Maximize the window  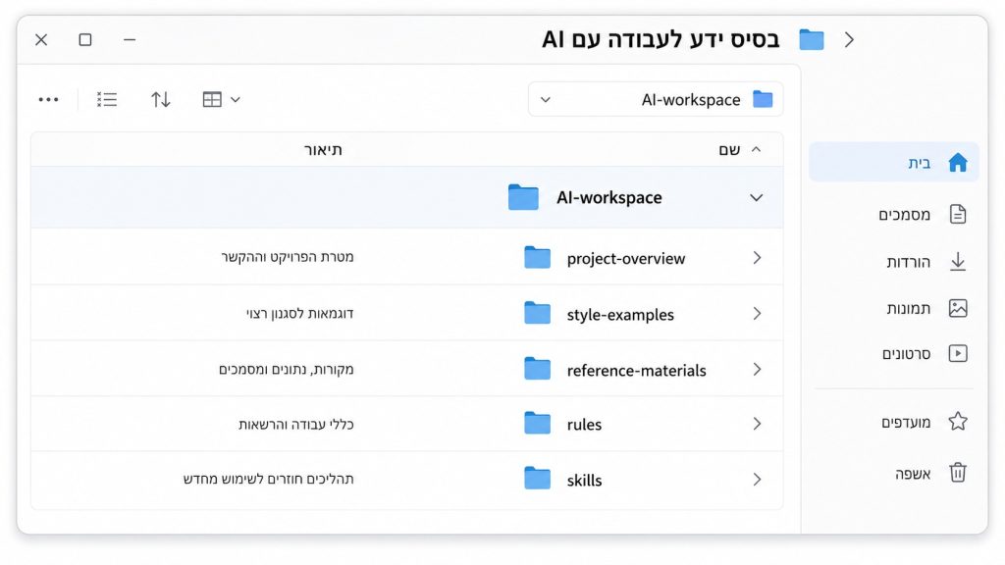(85, 39)
